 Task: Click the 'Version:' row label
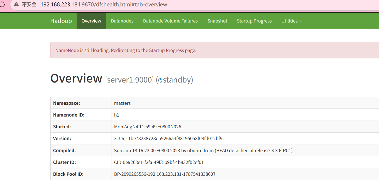(62, 139)
